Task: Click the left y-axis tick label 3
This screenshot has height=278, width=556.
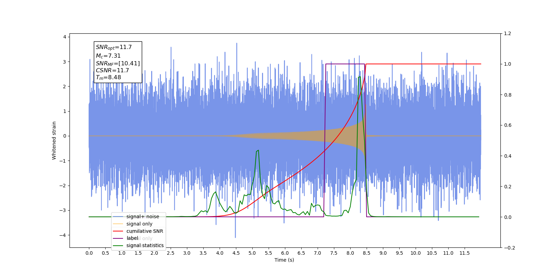Action: click(65, 62)
